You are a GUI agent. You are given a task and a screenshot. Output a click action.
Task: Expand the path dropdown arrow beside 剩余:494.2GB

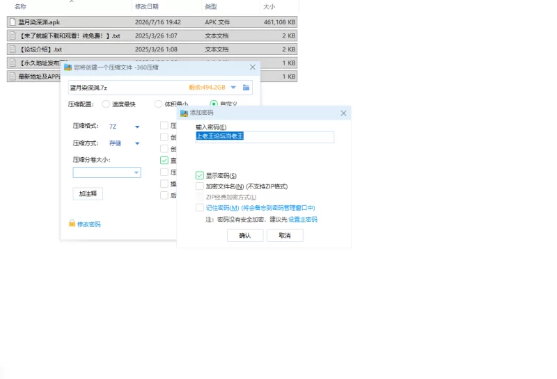tap(233, 88)
